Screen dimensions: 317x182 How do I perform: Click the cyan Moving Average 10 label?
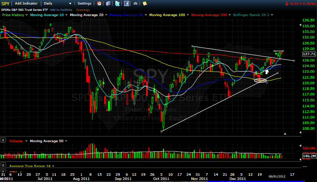click(x=47, y=15)
